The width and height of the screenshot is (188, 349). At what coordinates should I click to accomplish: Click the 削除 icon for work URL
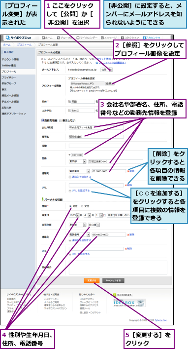tap(128, 185)
